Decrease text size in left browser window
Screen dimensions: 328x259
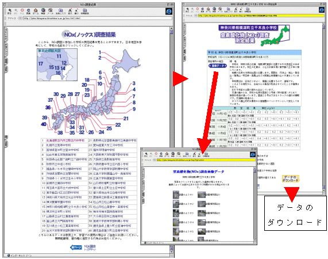point(76,11)
